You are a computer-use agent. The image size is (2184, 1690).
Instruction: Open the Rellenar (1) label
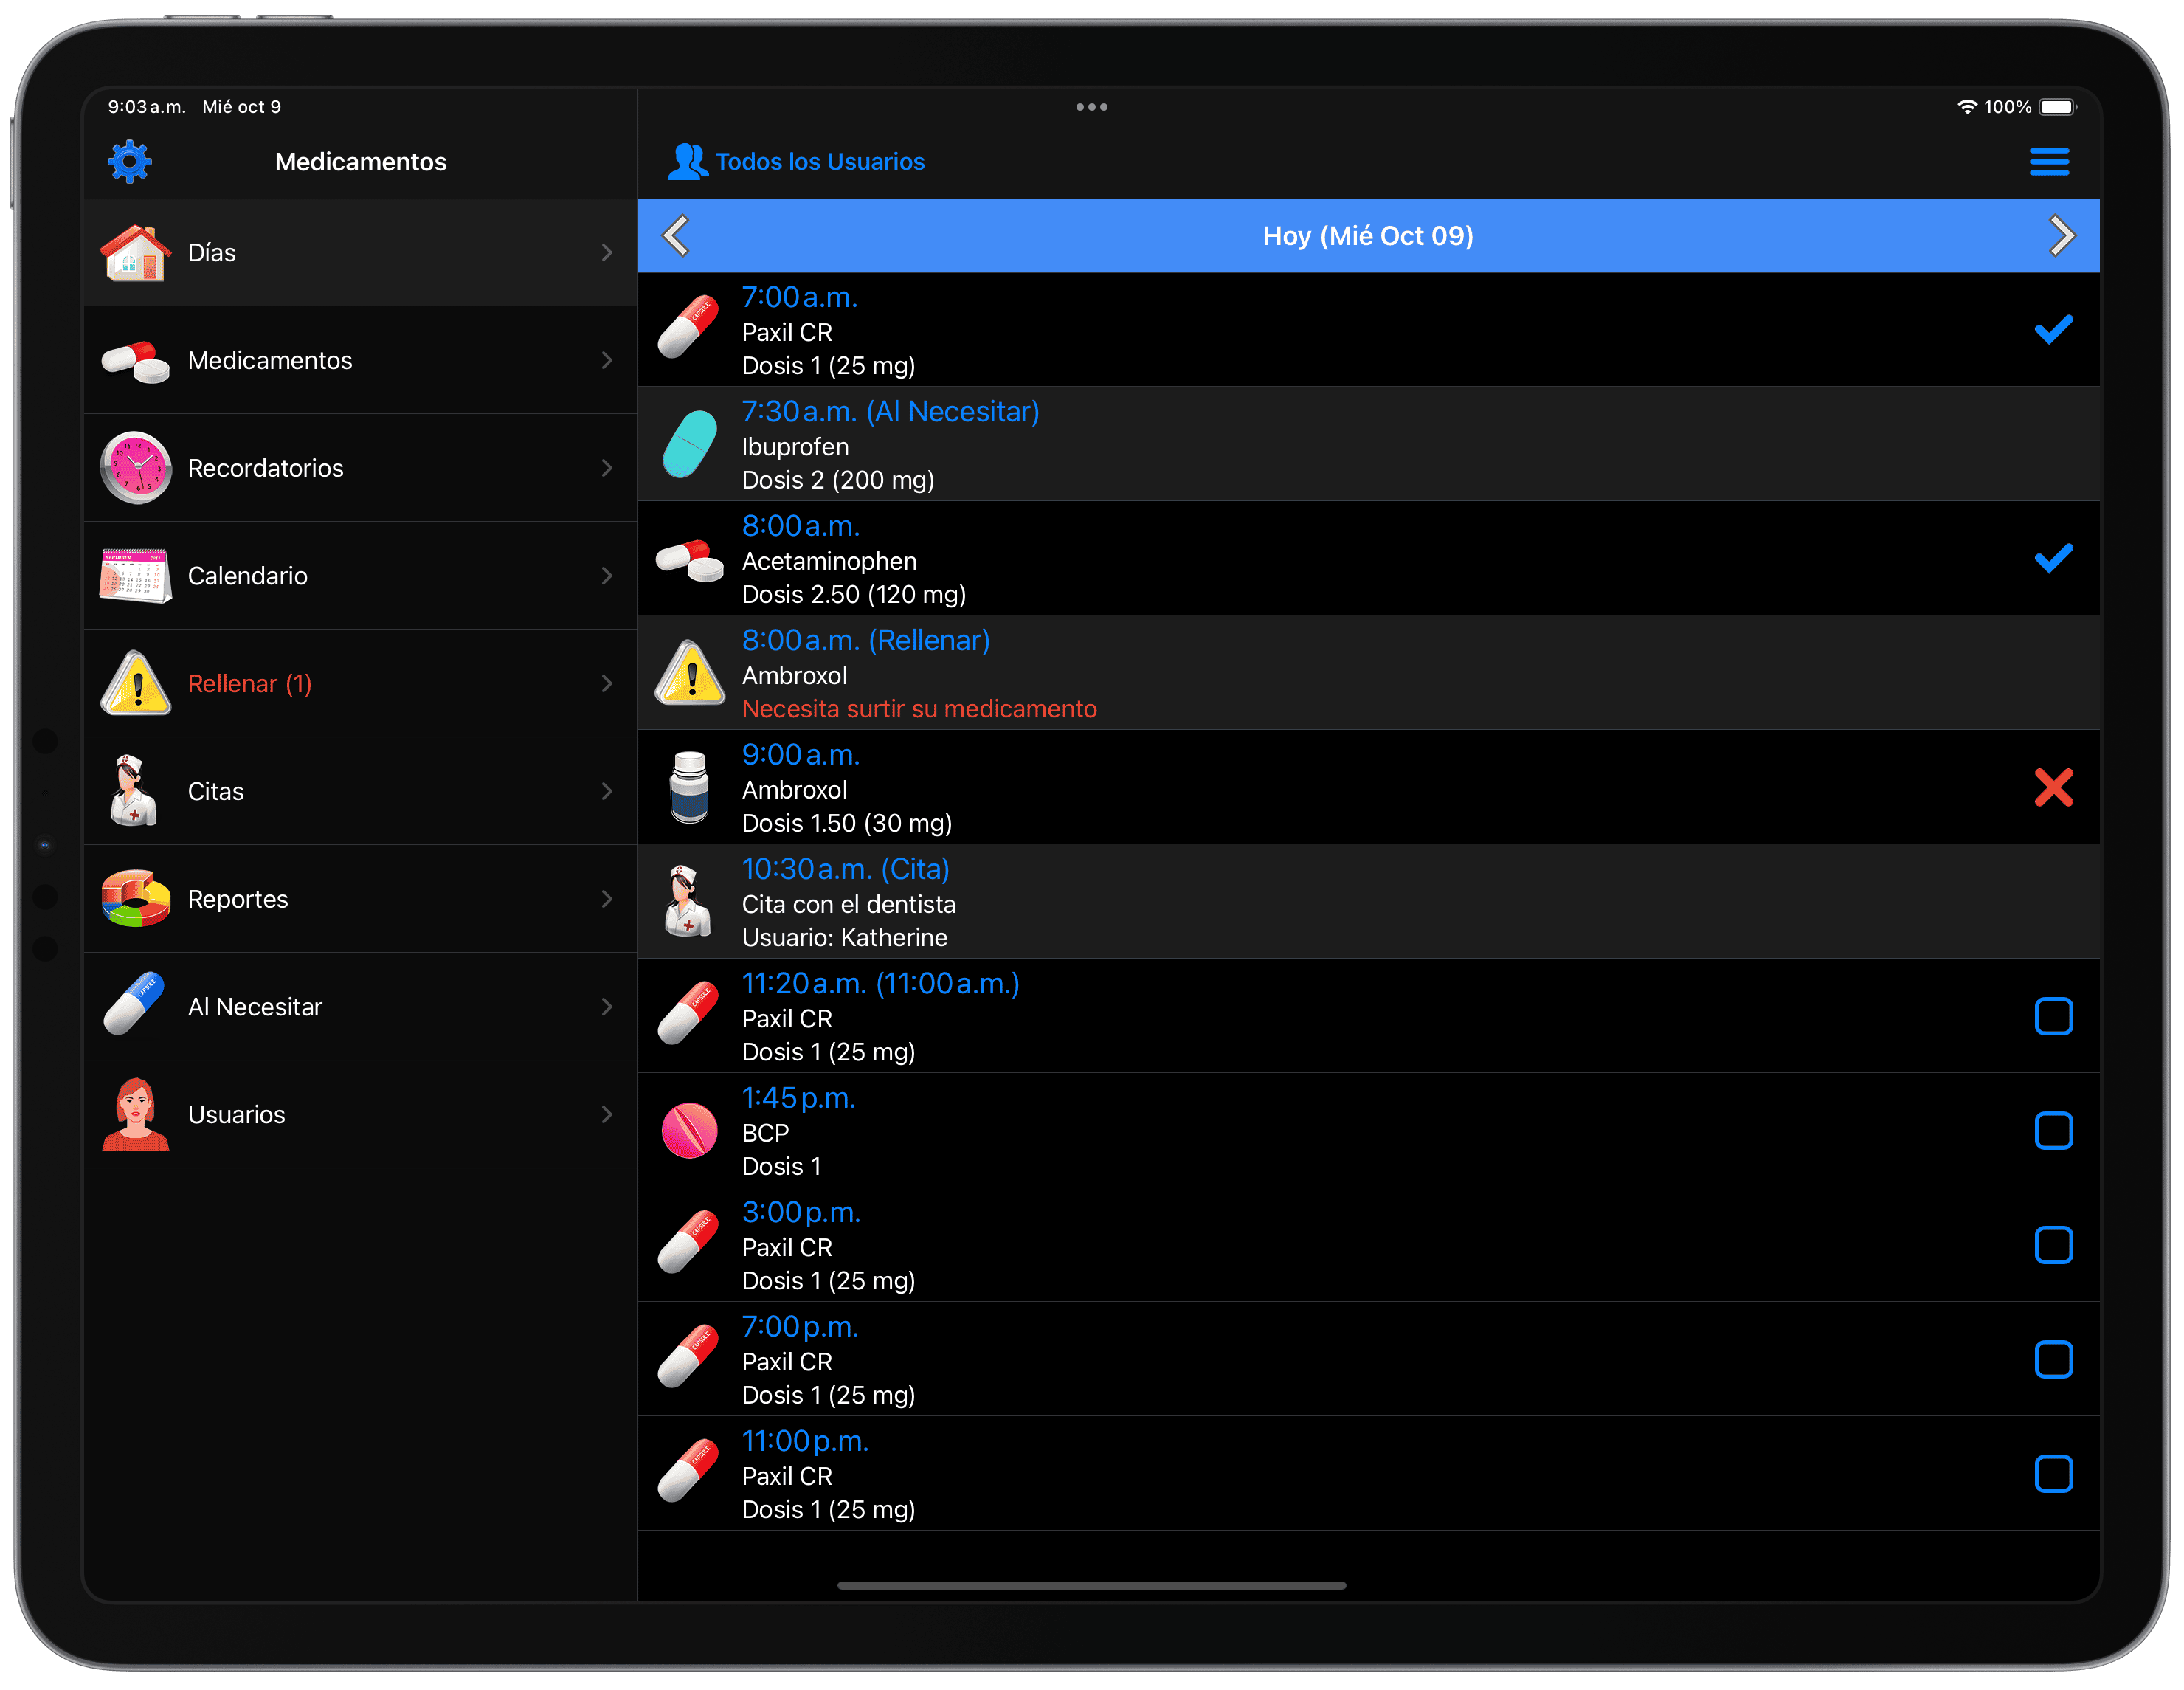pyautogui.click(x=250, y=684)
